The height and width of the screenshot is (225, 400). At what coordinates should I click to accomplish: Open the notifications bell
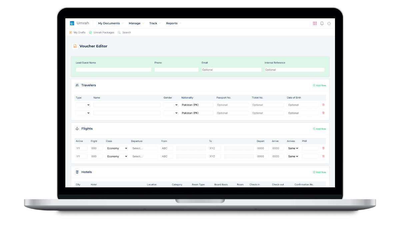pos(322,23)
